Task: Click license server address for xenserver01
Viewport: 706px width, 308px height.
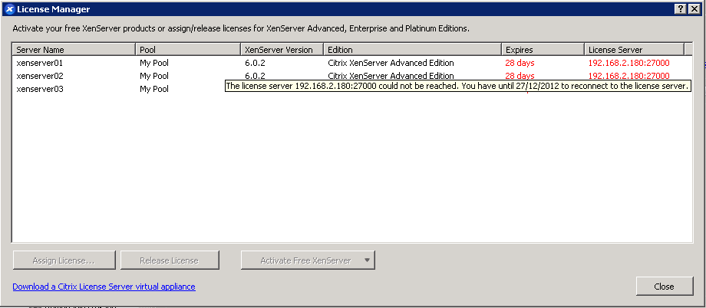Action: [629, 63]
